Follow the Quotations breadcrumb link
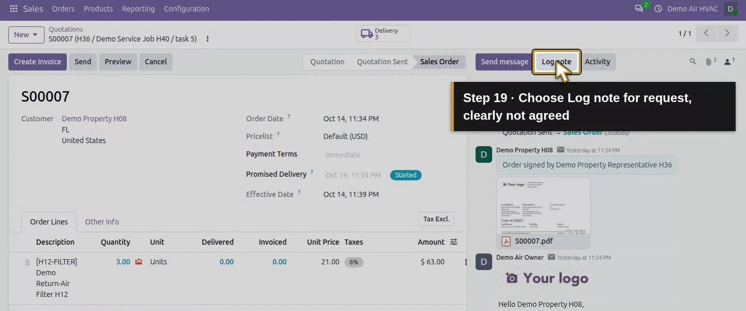The image size is (746, 311). pyautogui.click(x=66, y=30)
